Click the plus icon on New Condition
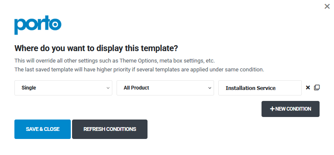 [x=272, y=109]
